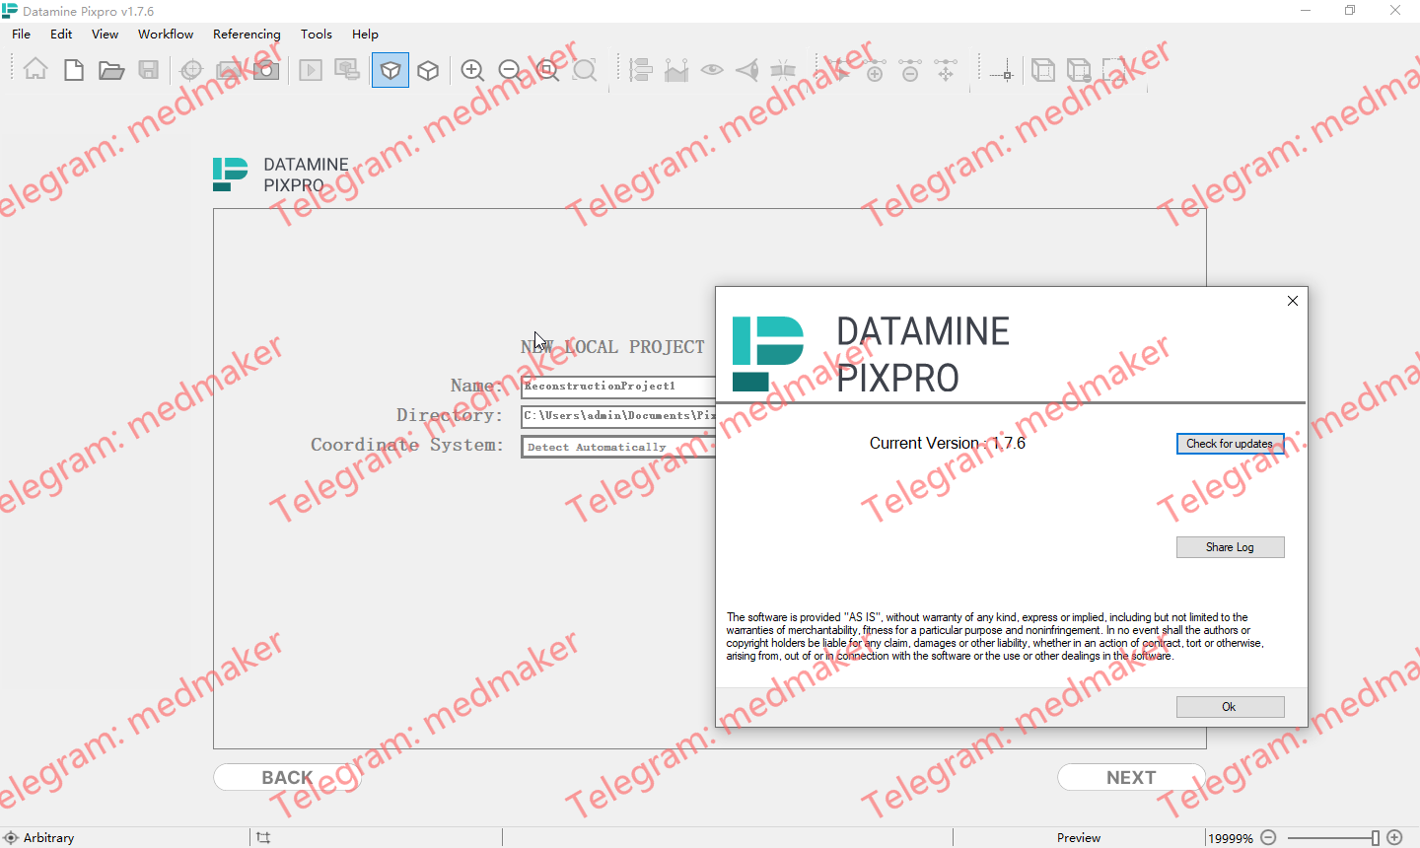
Task: Click the play arrow toolbar icon
Action: pos(311,70)
